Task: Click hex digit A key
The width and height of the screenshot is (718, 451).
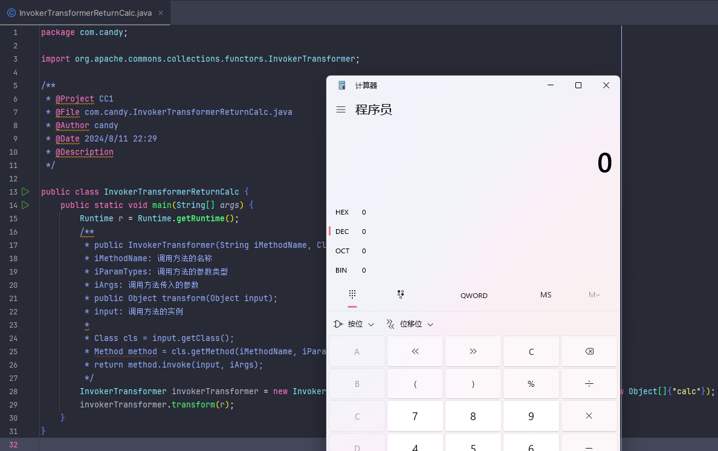Action: pyautogui.click(x=357, y=351)
